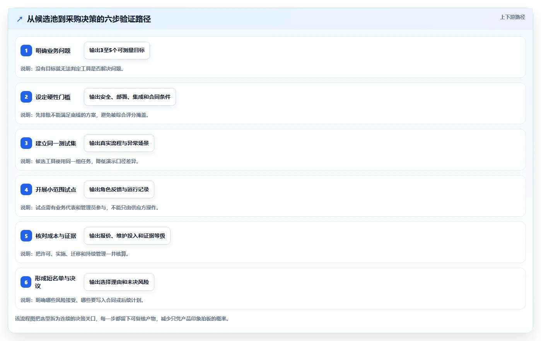This screenshot has width=541, height=341.
Task: Select step number 4 badge
Action: [26, 189]
